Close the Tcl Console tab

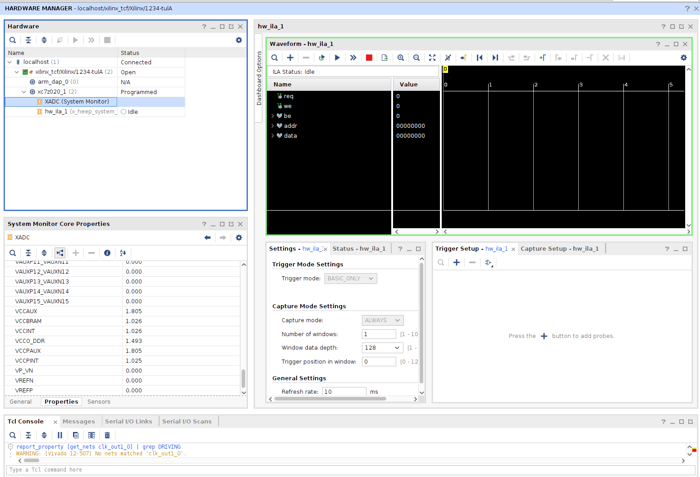[55, 422]
